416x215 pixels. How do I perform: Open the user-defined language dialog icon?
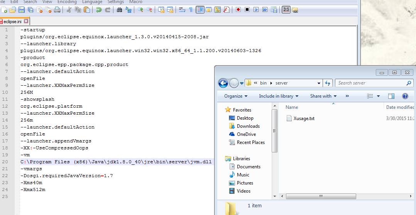[209, 10]
